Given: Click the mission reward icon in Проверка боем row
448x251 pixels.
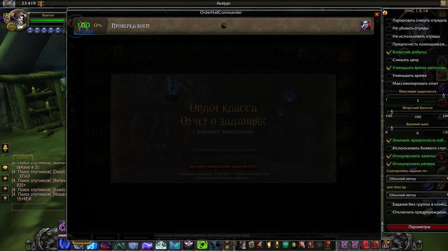Looking at the screenshot, I should (366, 26).
